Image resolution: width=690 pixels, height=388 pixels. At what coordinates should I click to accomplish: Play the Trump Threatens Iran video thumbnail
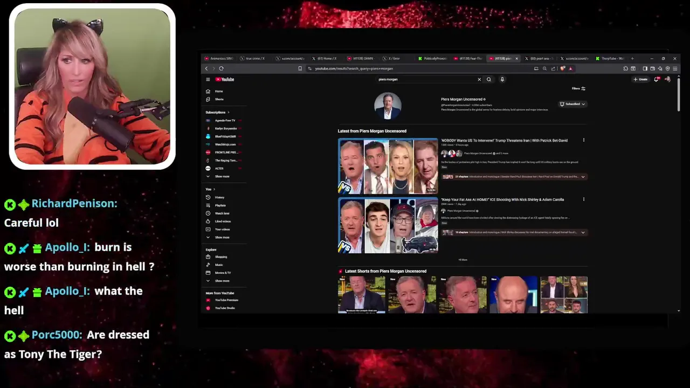coord(388,167)
